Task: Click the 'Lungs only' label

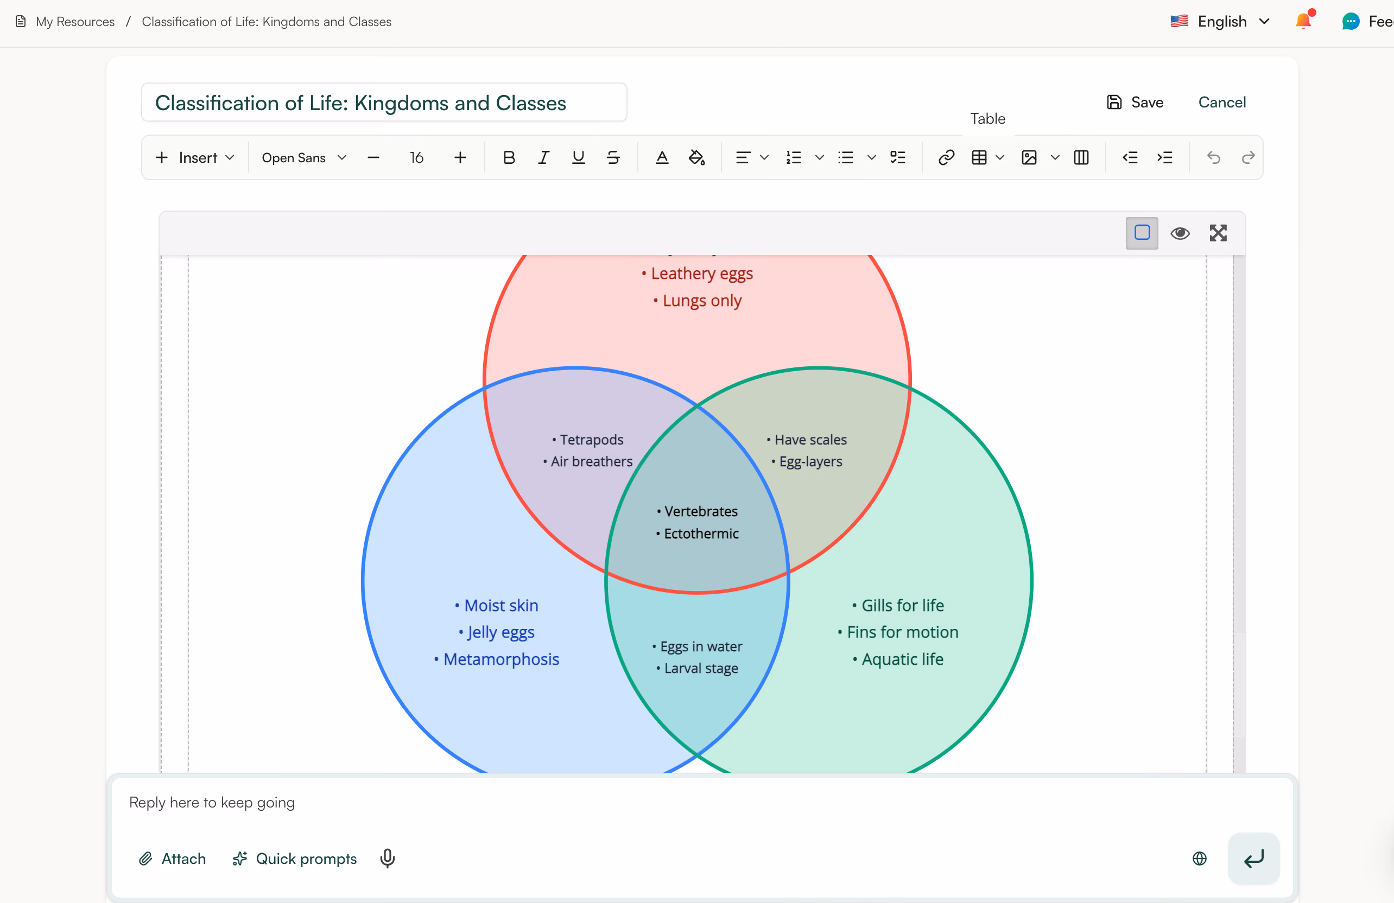Action: click(702, 301)
